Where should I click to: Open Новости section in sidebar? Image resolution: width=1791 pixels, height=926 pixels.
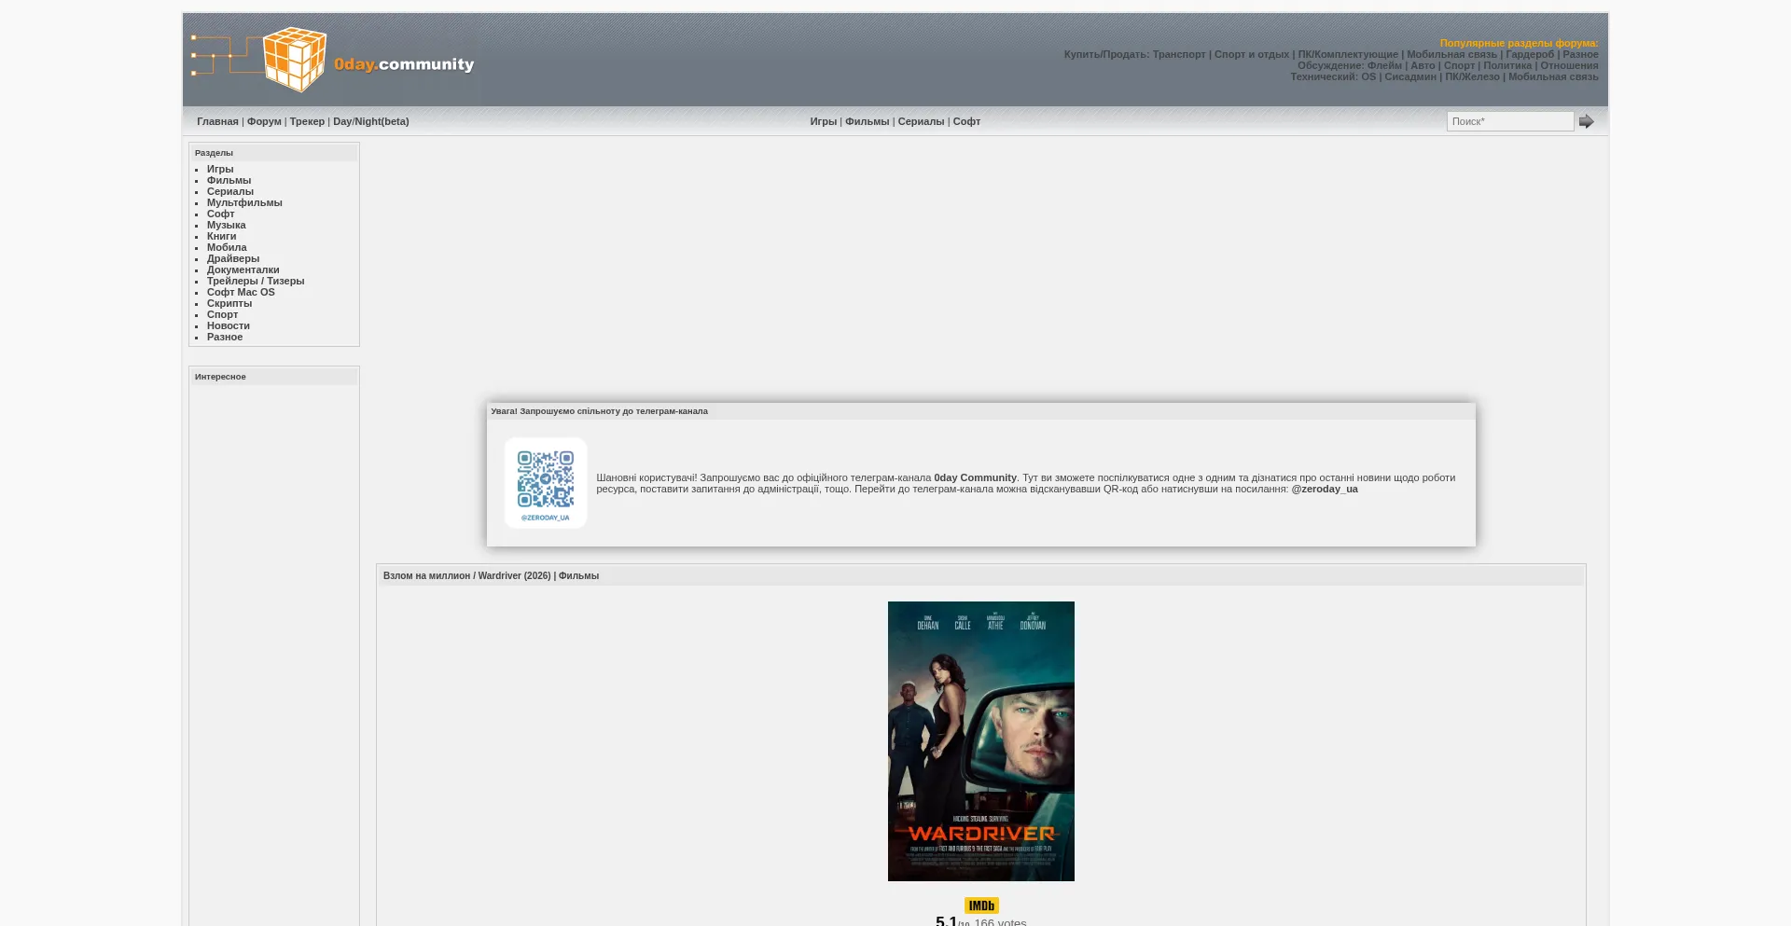tap(229, 325)
